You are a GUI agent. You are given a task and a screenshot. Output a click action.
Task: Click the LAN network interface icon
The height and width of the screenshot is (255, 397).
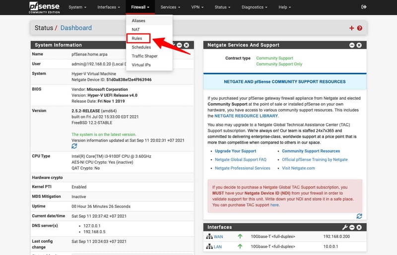tap(209, 247)
